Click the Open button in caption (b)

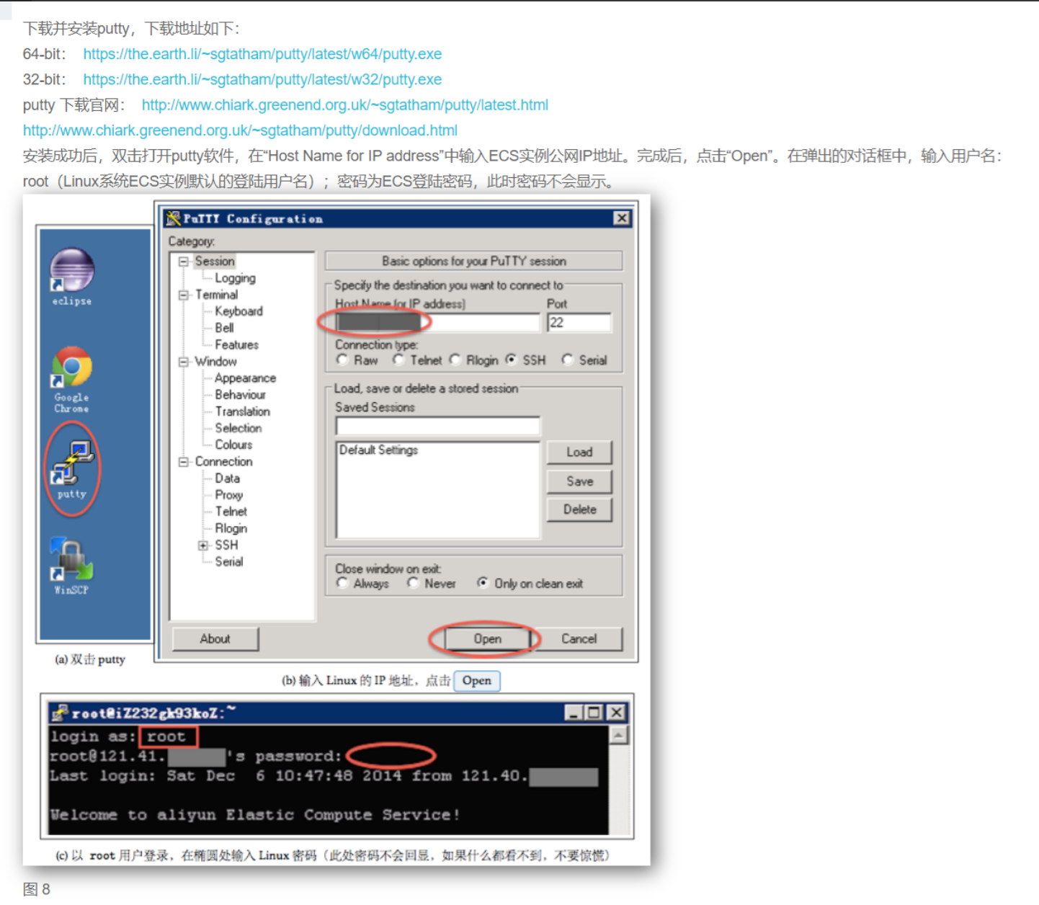(476, 681)
